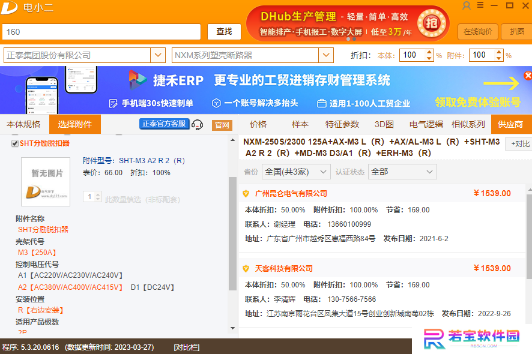Click the 在线询价 button
The height and width of the screenshot is (354, 532).
pos(478,32)
